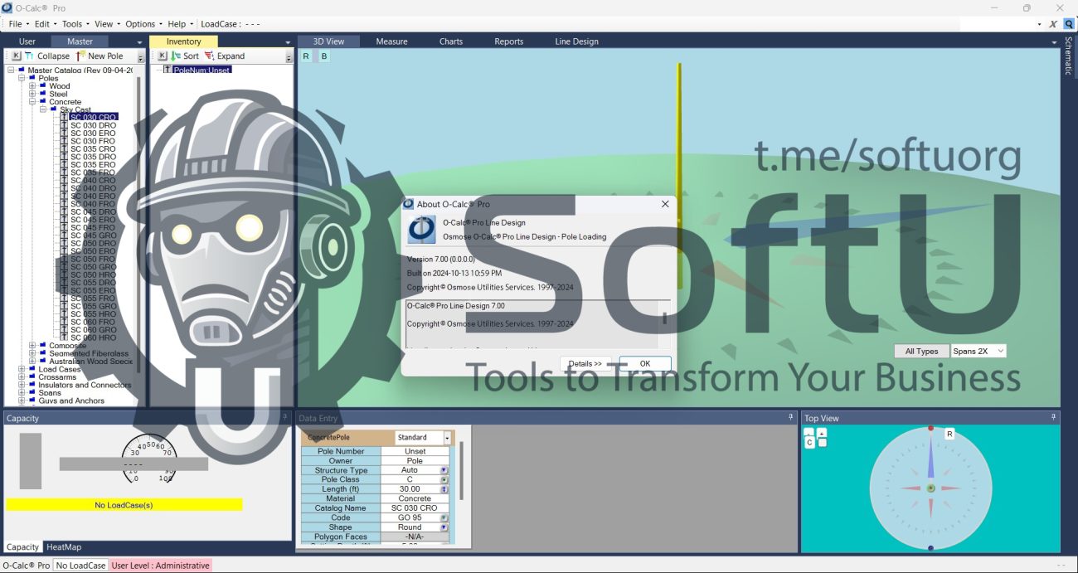Click the Owner value field
This screenshot has width=1078, height=573.
(x=415, y=461)
